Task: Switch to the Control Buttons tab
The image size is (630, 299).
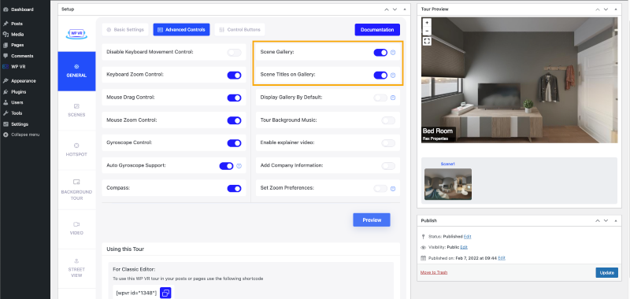Action: click(240, 29)
